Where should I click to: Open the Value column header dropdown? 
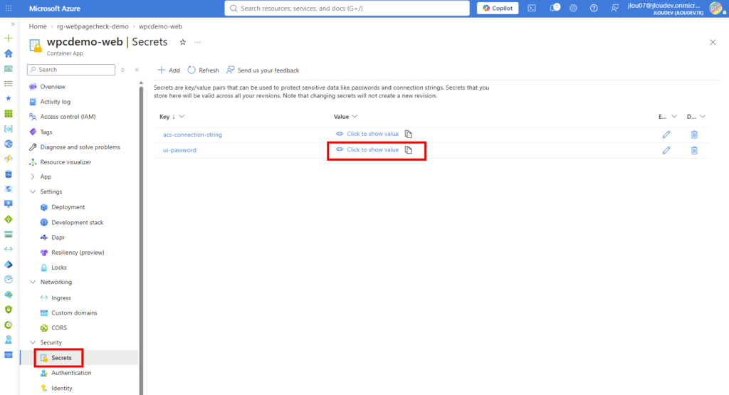(x=355, y=117)
